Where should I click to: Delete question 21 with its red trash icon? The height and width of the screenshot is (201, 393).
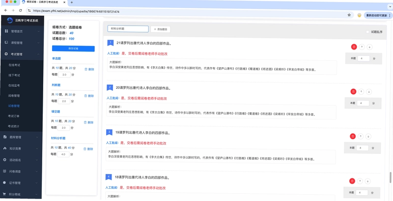tap(354, 47)
